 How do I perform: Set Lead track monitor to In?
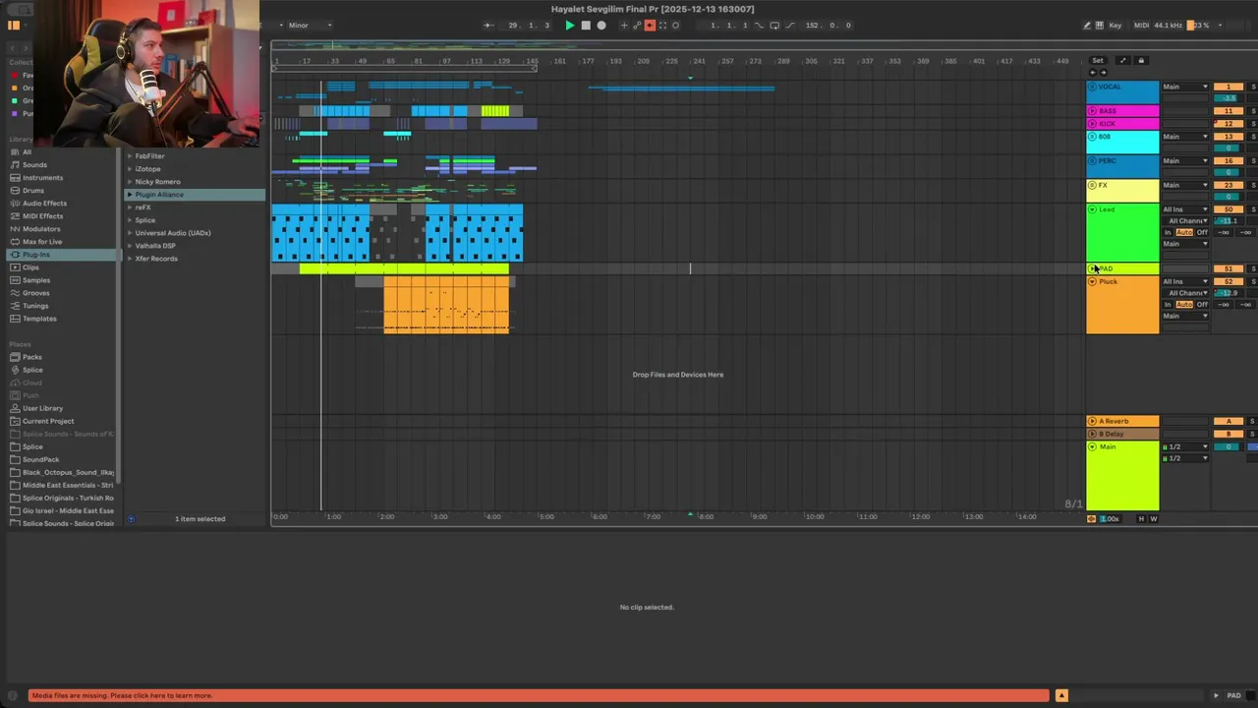pyautogui.click(x=1168, y=232)
